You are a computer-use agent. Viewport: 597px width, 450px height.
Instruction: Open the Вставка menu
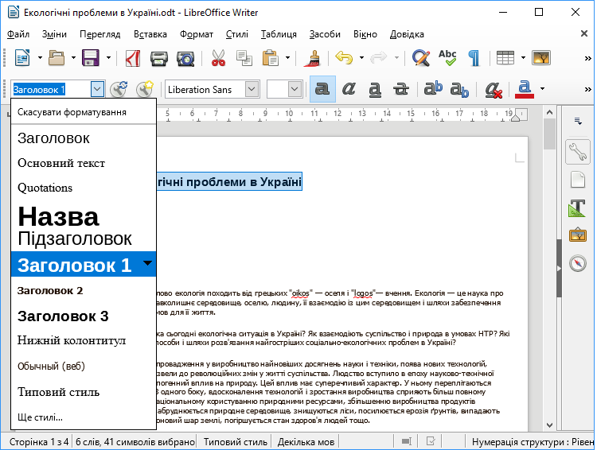(x=150, y=34)
